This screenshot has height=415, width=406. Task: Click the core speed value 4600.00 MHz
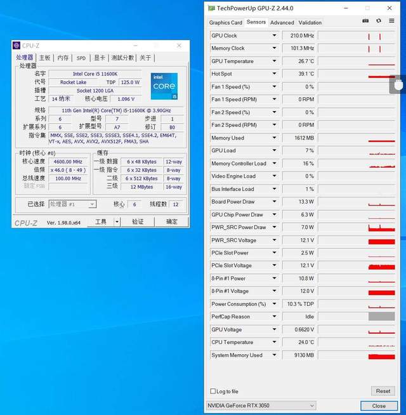point(68,161)
